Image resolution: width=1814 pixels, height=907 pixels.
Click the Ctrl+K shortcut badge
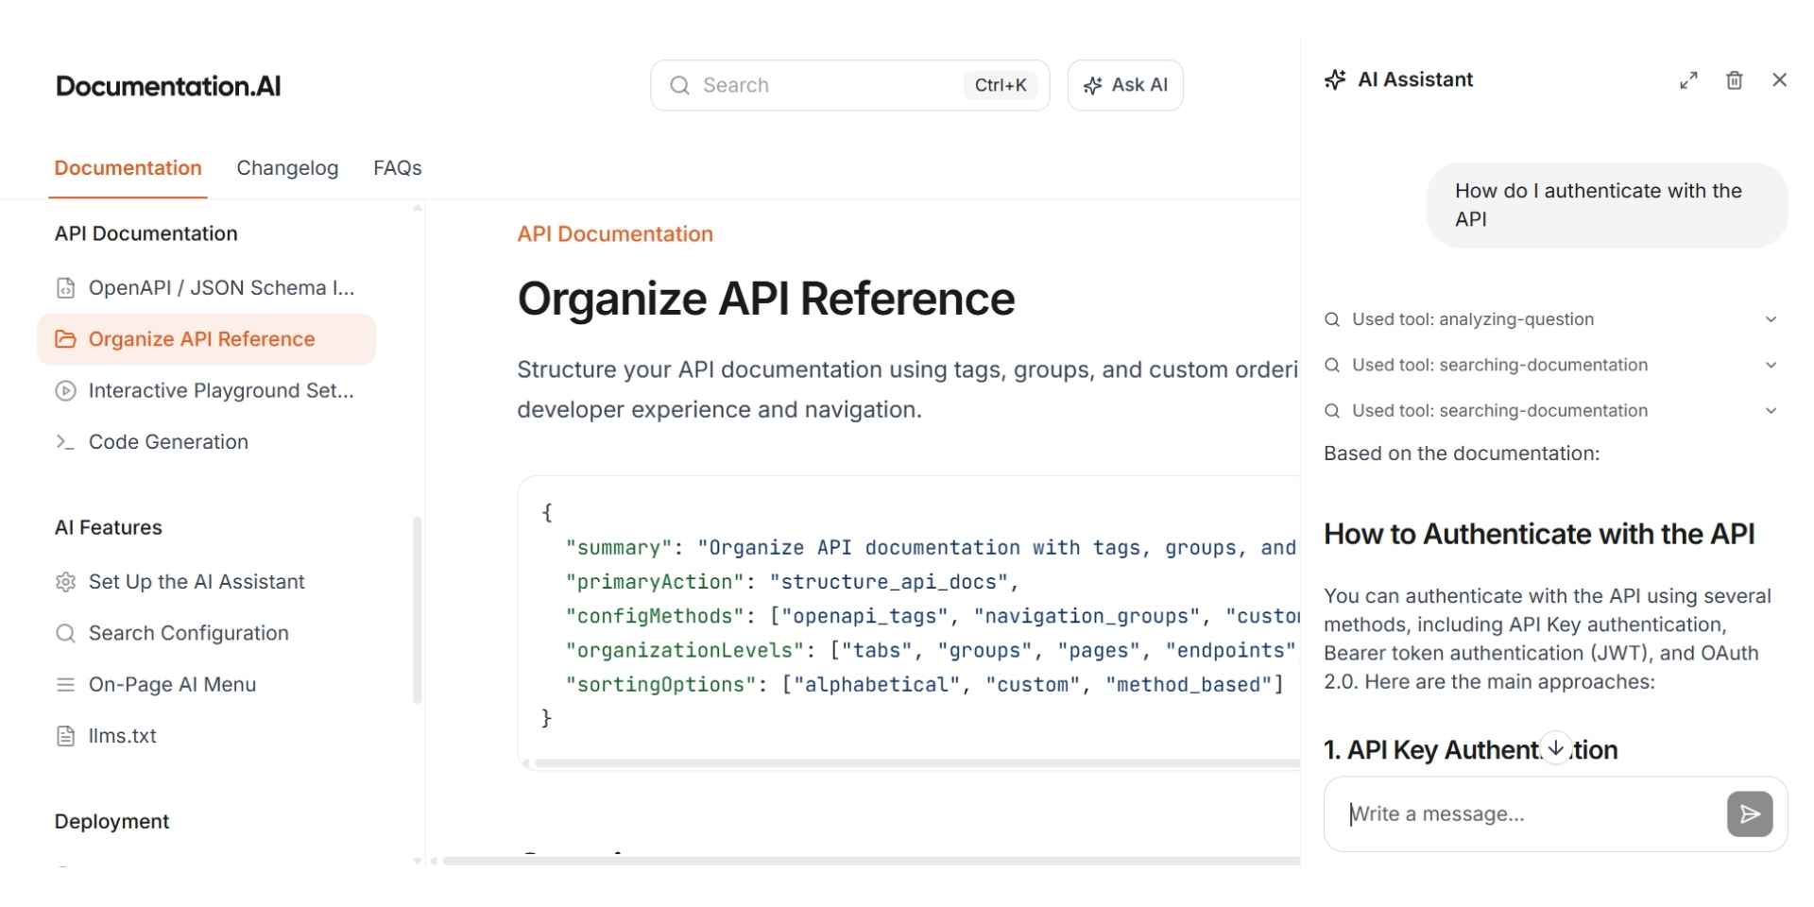click(1001, 85)
